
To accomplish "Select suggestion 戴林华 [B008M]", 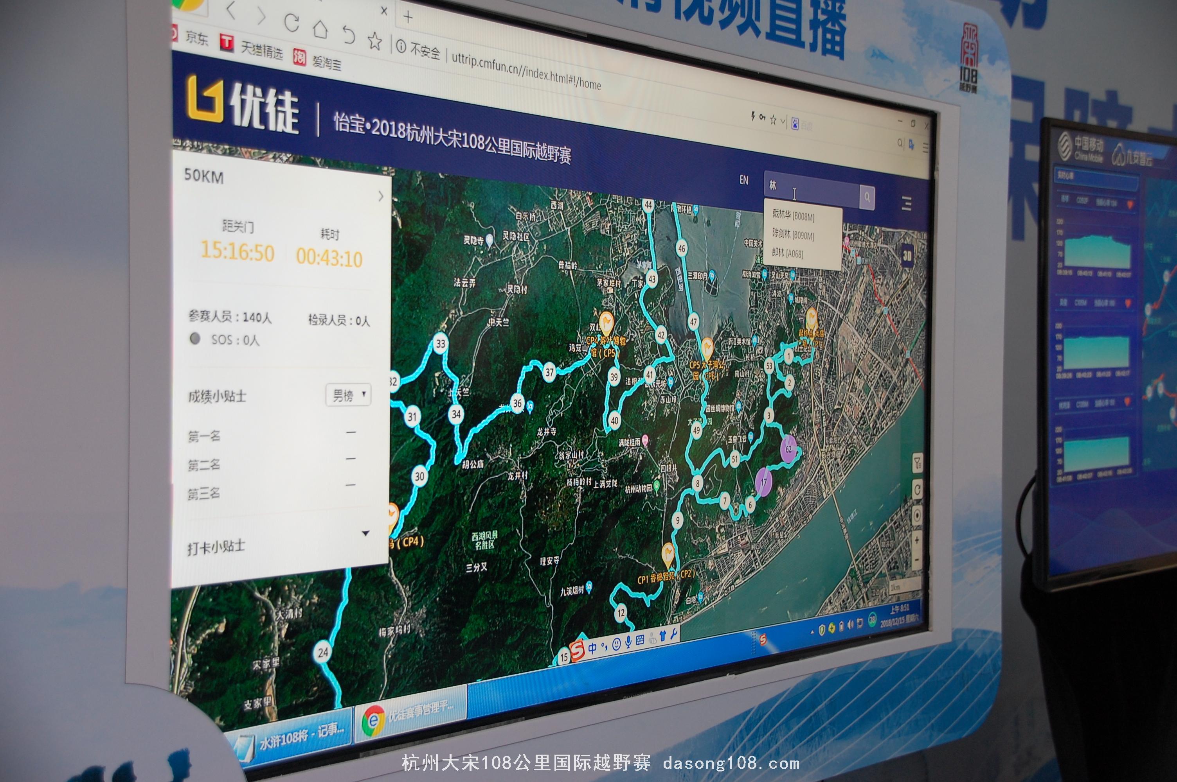I will [793, 215].
